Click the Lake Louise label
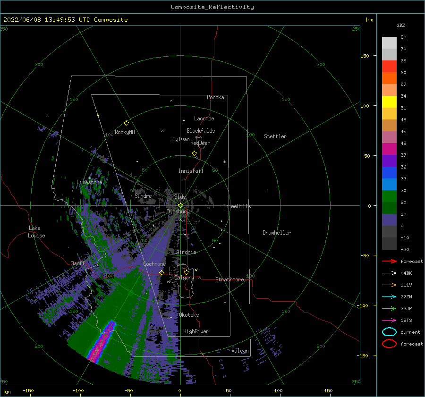 pyautogui.click(x=36, y=232)
